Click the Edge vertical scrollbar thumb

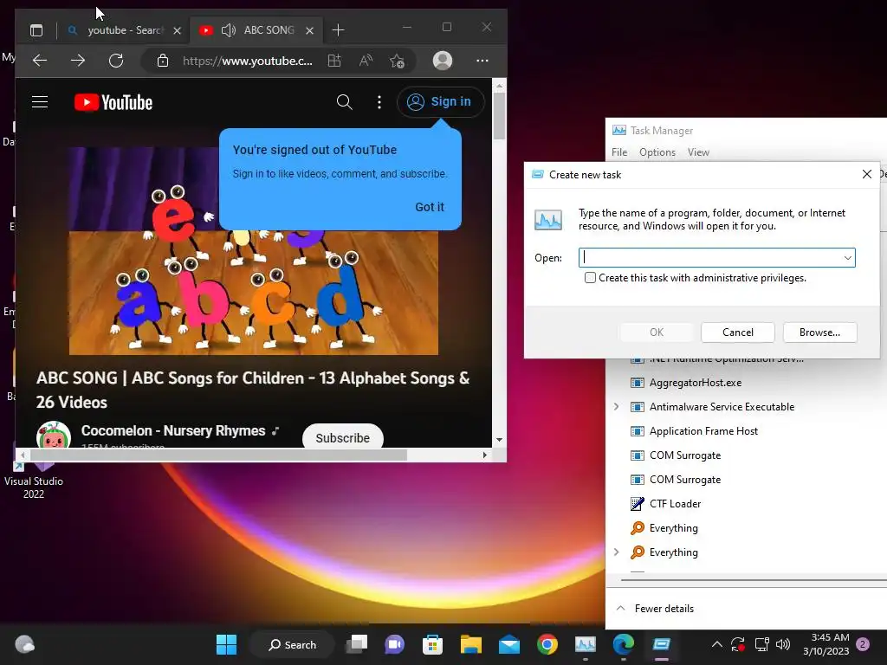click(x=499, y=115)
